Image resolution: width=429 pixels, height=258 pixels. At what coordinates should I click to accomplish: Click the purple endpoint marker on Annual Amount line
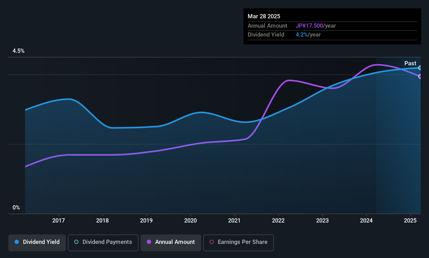tap(420, 77)
